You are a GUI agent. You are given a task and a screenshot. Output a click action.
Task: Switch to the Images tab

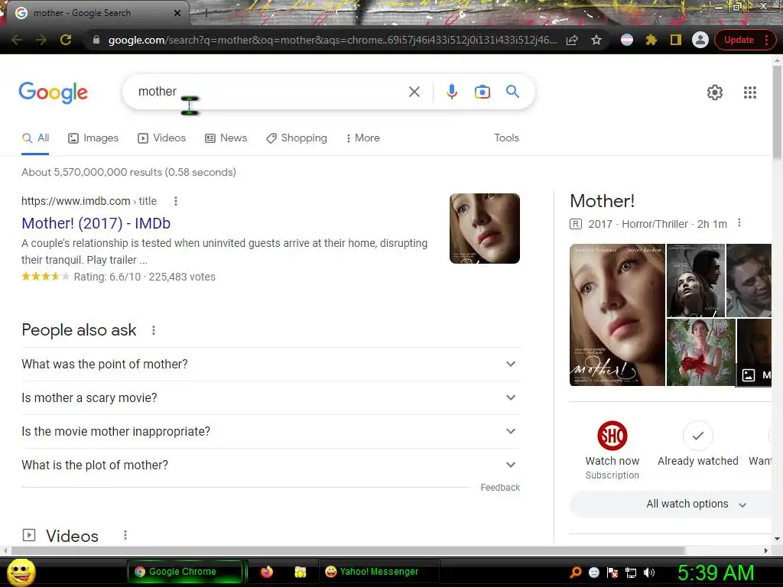click(x=93, y=138)
